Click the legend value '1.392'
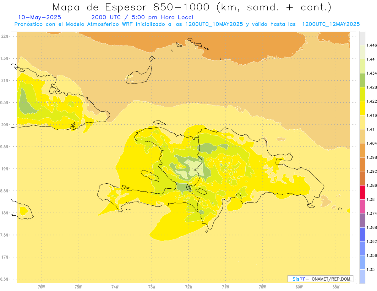 coord(372,171)
